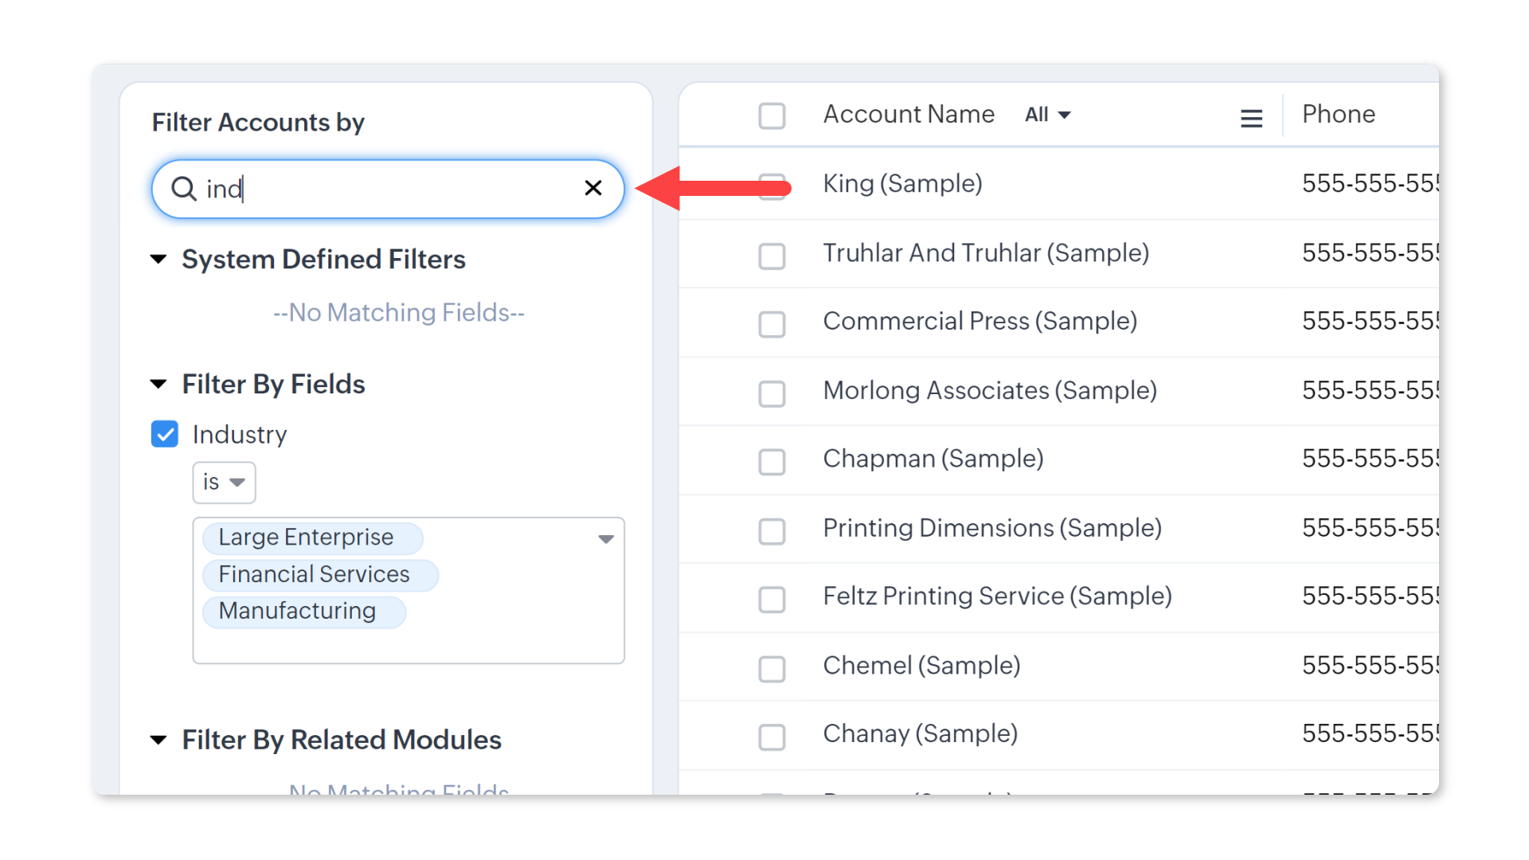Image resolution: width=1529 pixels, height=860 pixels.
Task: Sort by the Account Name column header
Action: [909, 115]
